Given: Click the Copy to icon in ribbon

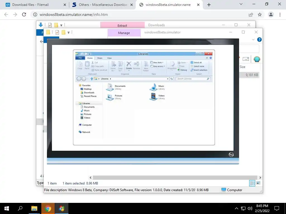Looking at the screenshot, I should [120, 66].
